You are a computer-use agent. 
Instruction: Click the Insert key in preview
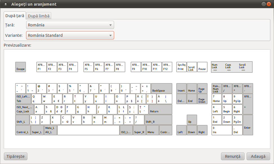181,88
